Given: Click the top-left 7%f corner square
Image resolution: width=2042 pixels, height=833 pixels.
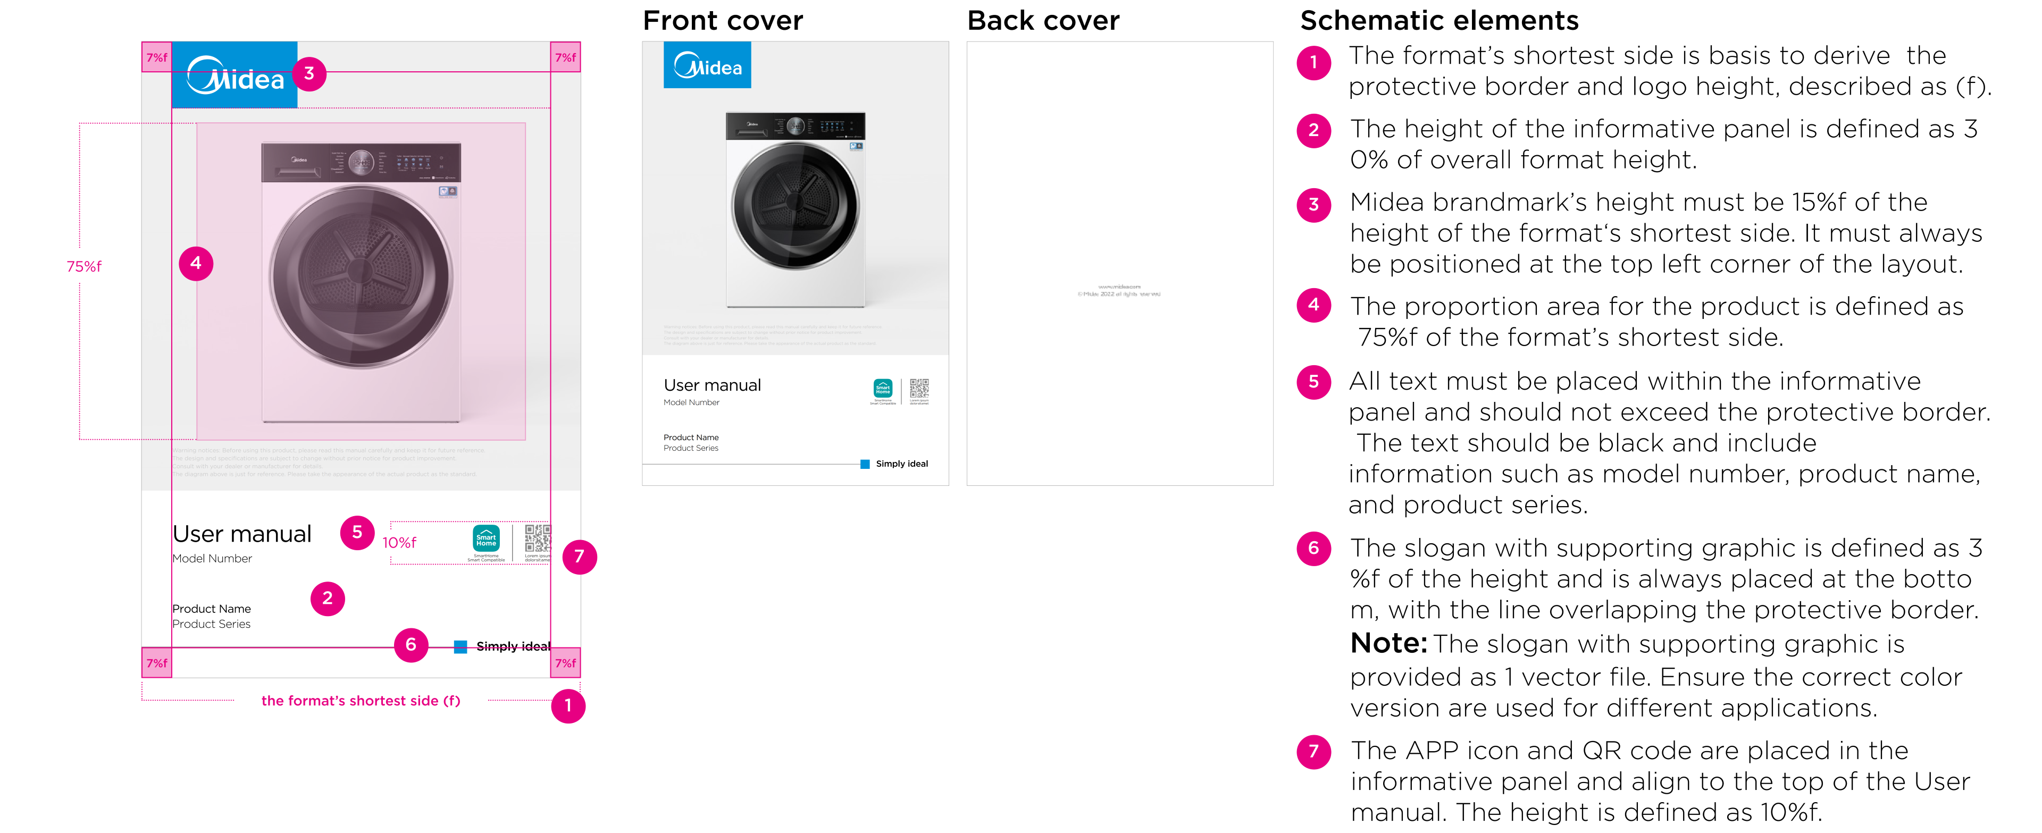Looking at the screenshot, I should point(157,57).
